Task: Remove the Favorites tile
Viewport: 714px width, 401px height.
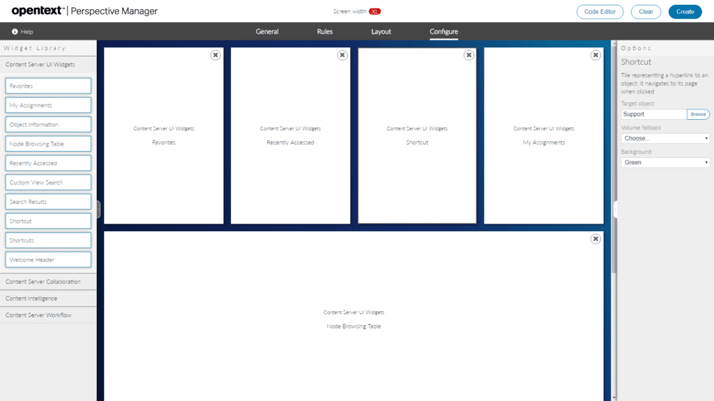Action: pos(215,54)
